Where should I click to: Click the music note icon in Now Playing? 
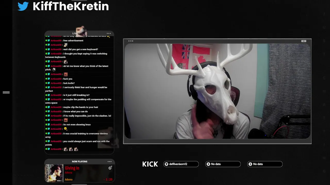pos(110,168)
